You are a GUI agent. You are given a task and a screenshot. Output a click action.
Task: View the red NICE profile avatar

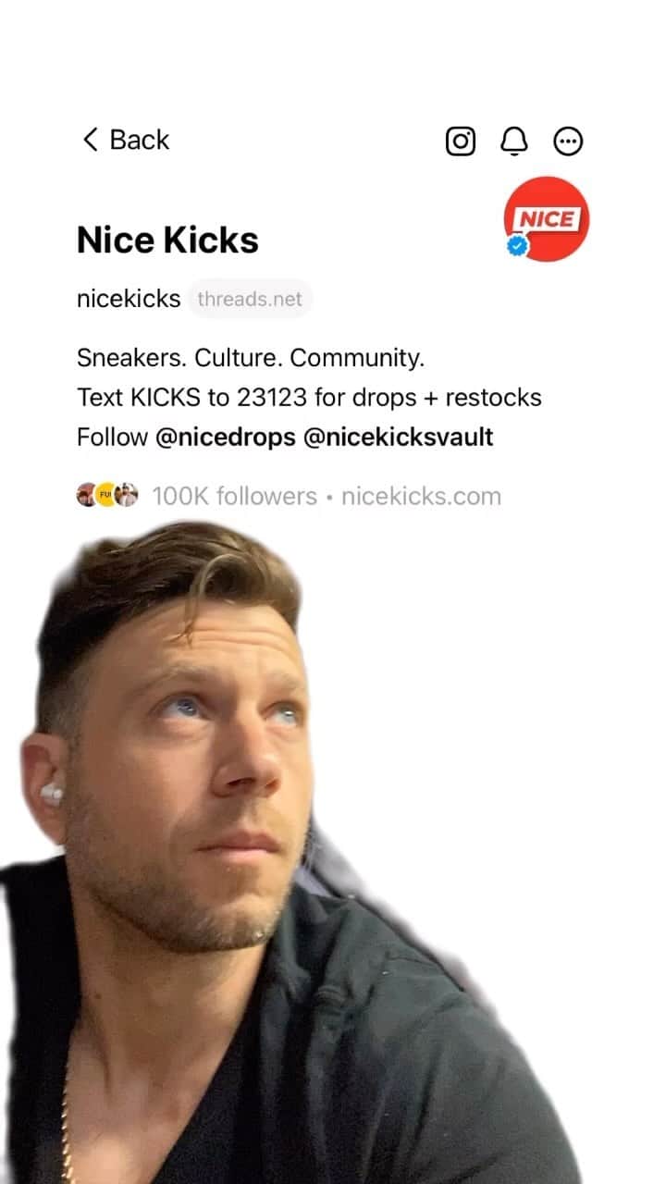click(x=546, y=219)
